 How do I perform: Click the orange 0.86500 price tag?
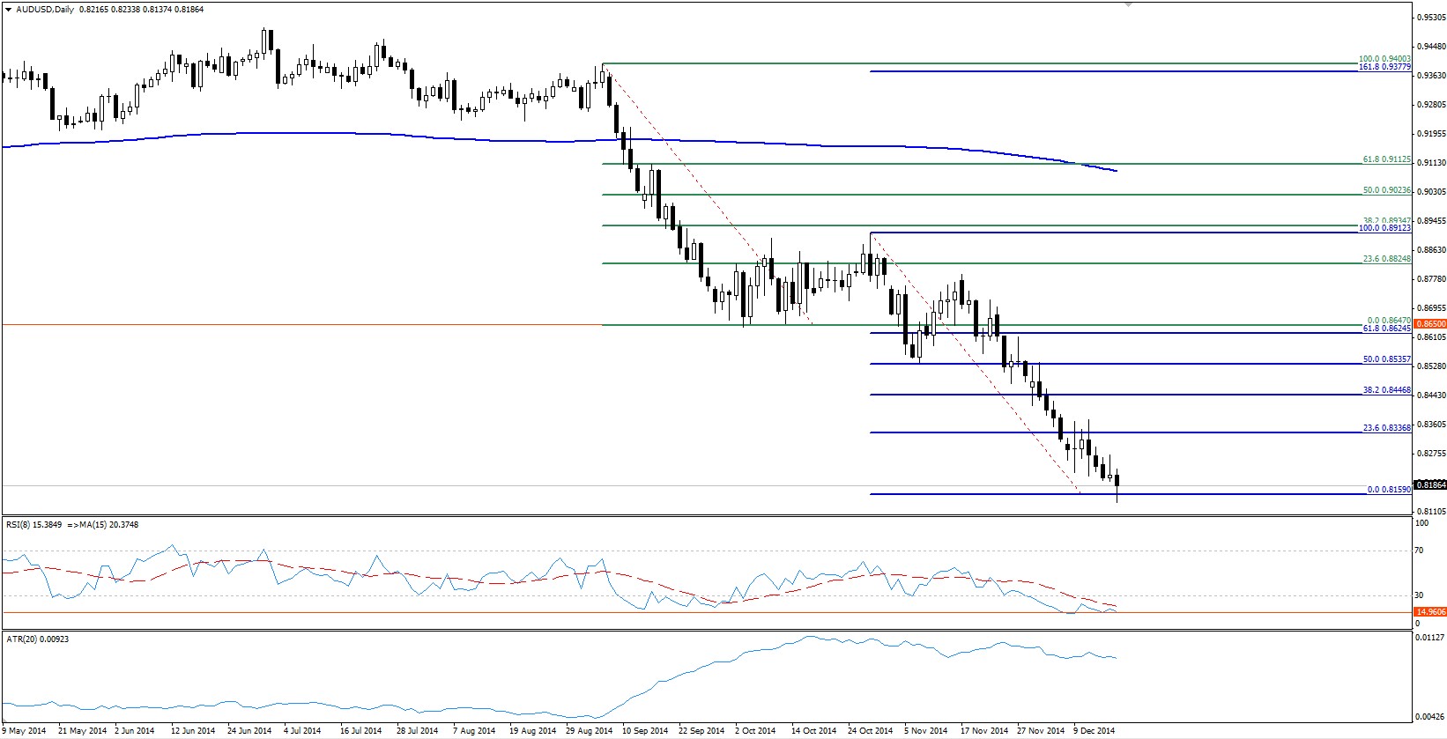tap(1429, 324)
